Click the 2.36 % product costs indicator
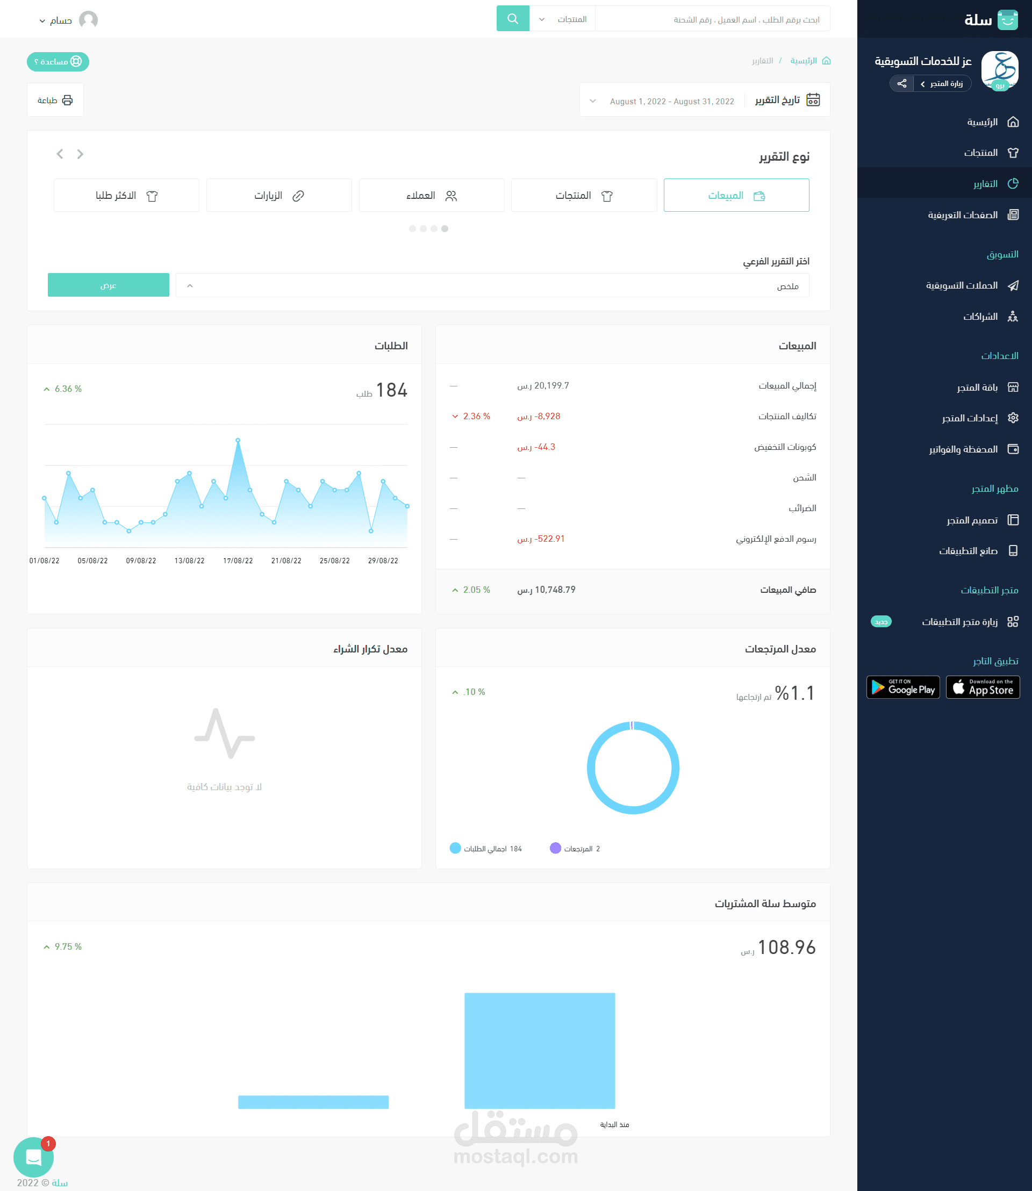This screenshot has width=1032, height=1191. pos(471,416)
